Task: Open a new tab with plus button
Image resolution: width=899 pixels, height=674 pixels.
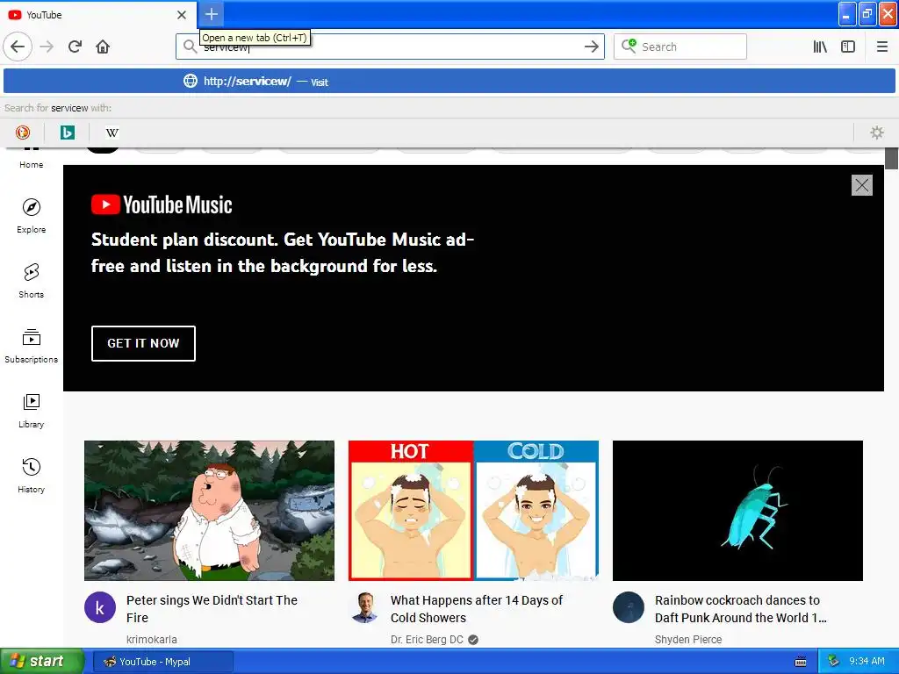Action: pos(211,14)
